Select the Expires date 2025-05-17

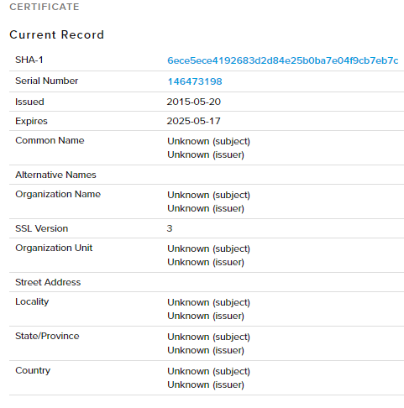[x=193, y=121]
